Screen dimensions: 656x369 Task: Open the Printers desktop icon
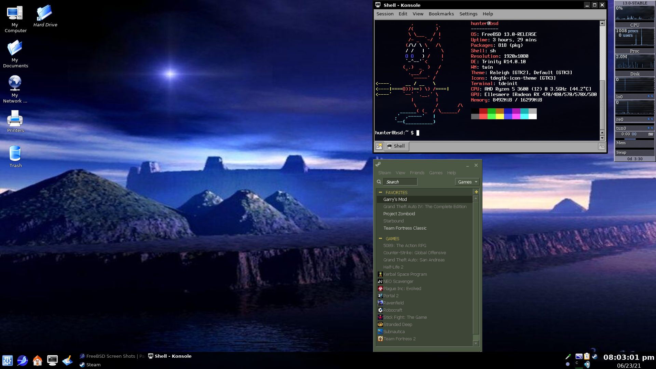(15, 121)
